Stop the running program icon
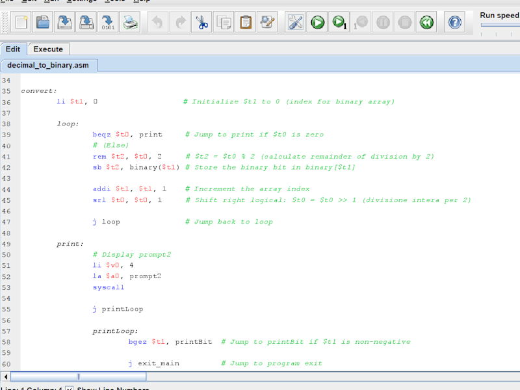Viewport: 520px width, 390px height. [x=404, y=22]
